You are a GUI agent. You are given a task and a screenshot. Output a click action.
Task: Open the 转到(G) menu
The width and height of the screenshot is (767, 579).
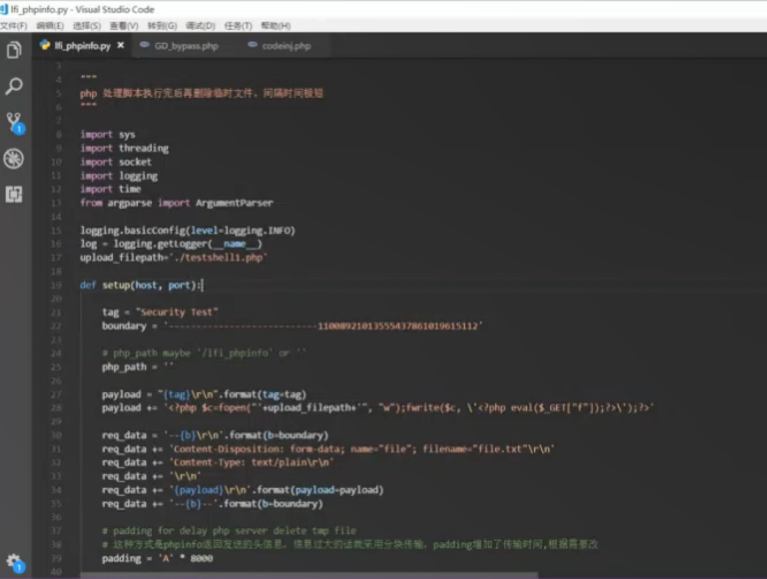click(x=162, y=26)
